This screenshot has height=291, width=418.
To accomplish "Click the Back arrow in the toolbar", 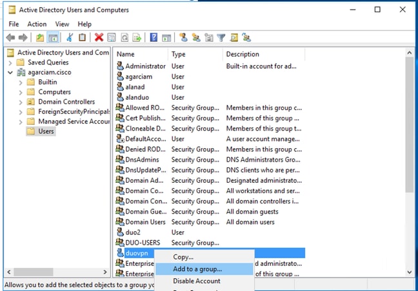I will click(x=10, y=37).
